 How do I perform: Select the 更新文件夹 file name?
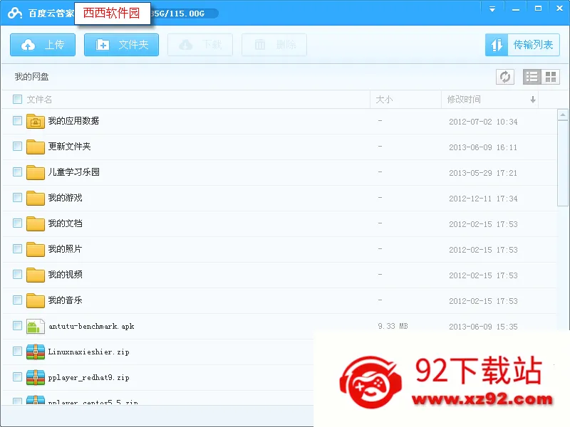point(69,147)
